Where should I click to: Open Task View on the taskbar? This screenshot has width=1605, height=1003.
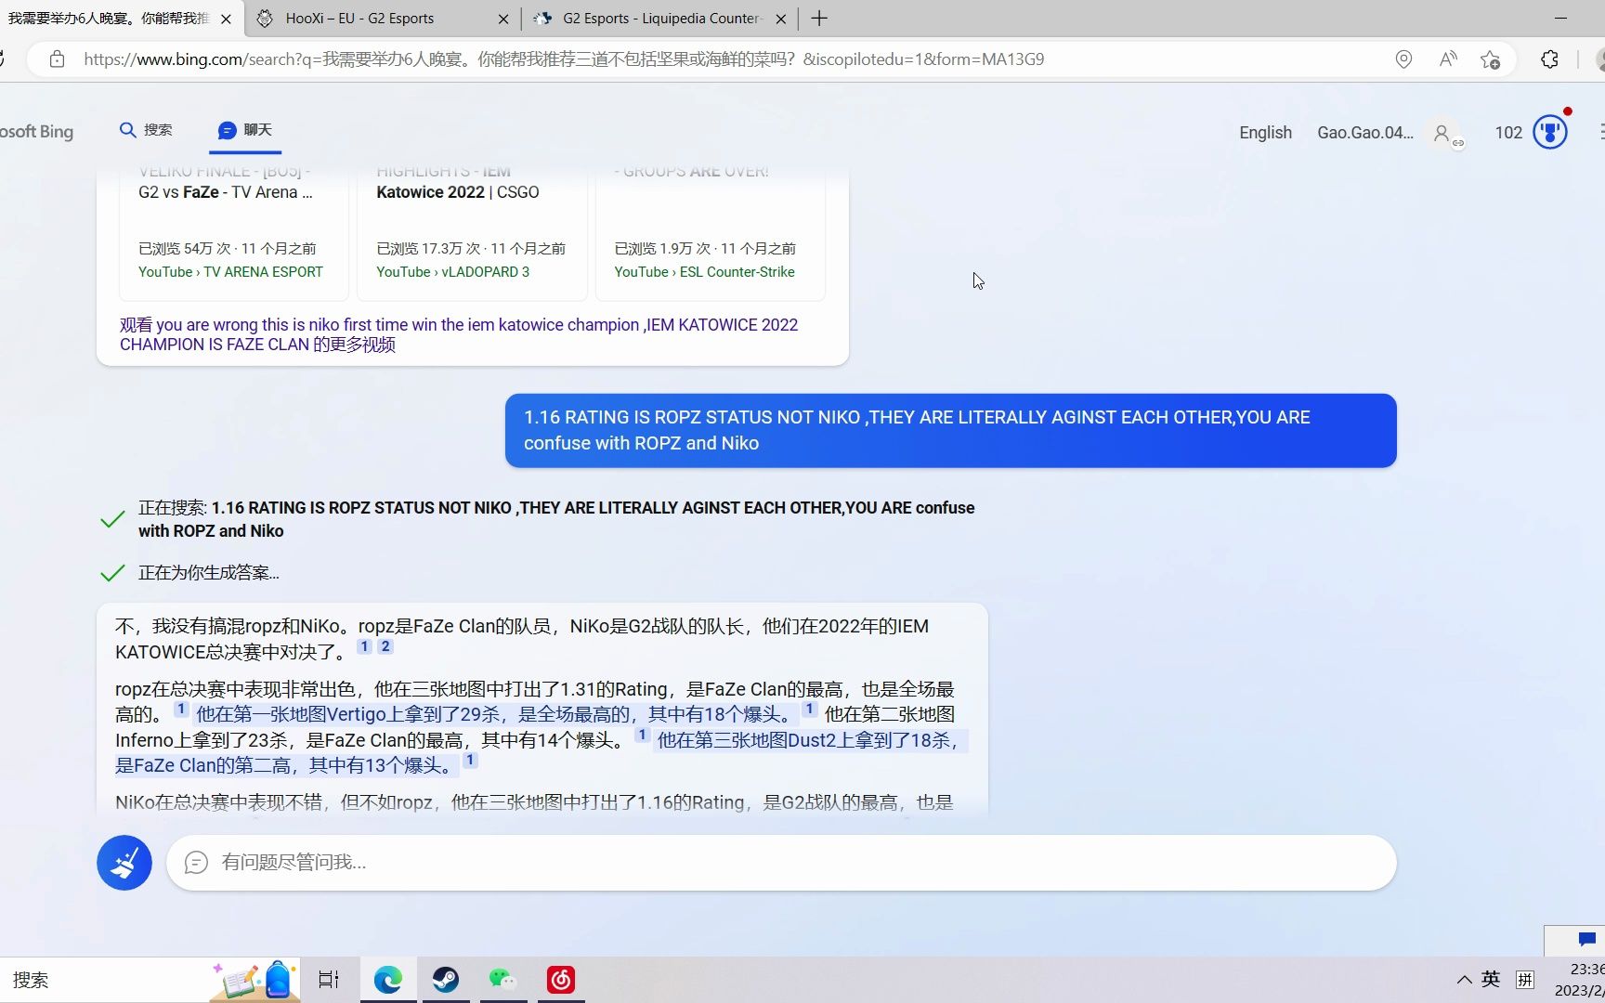pos(329,980)
